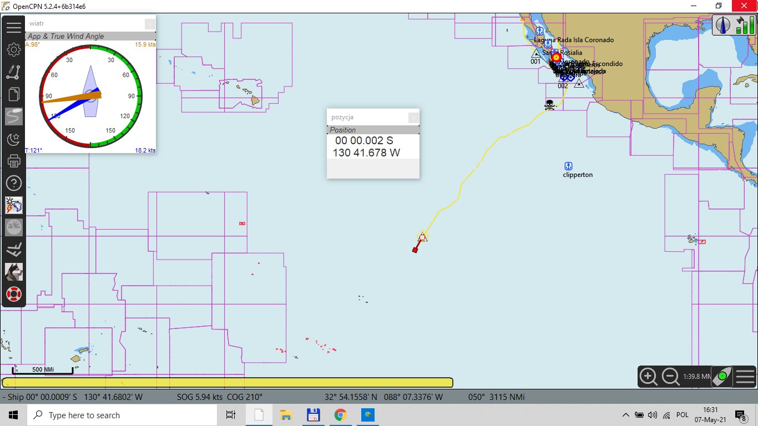Open the weather routing plugin icon
Screen dimensions: 758x426
(14, 205)
